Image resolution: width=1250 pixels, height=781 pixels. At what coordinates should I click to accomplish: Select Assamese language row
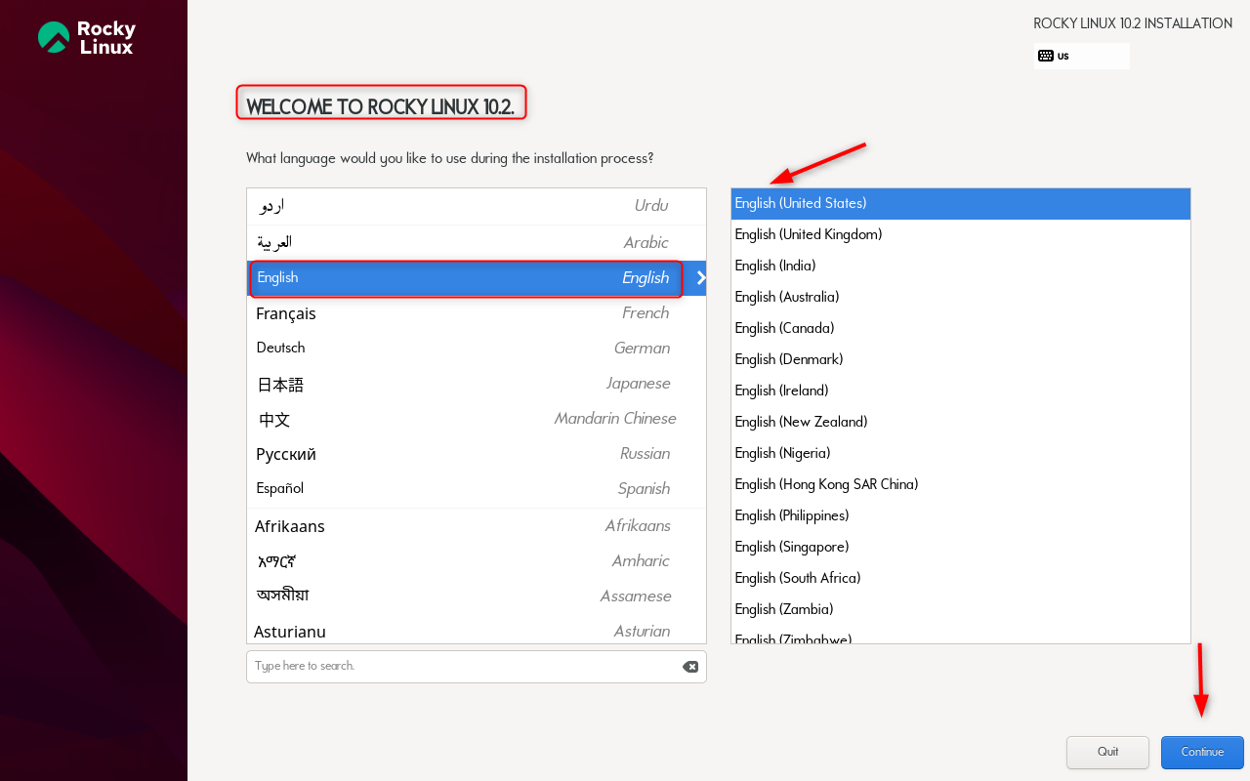(x=477, y=596)
